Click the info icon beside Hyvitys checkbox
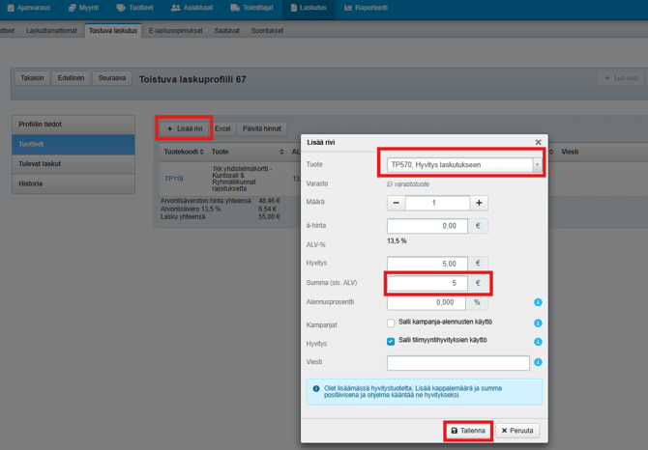This screenshot has height=450, width=648. click(538, 342)
